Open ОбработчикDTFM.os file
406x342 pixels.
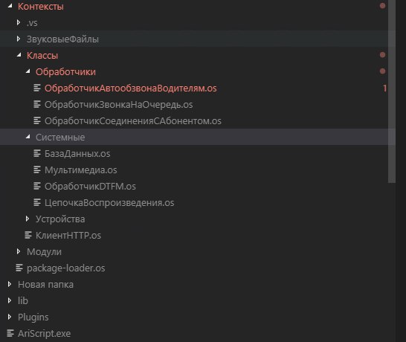[x=91, y=187]
